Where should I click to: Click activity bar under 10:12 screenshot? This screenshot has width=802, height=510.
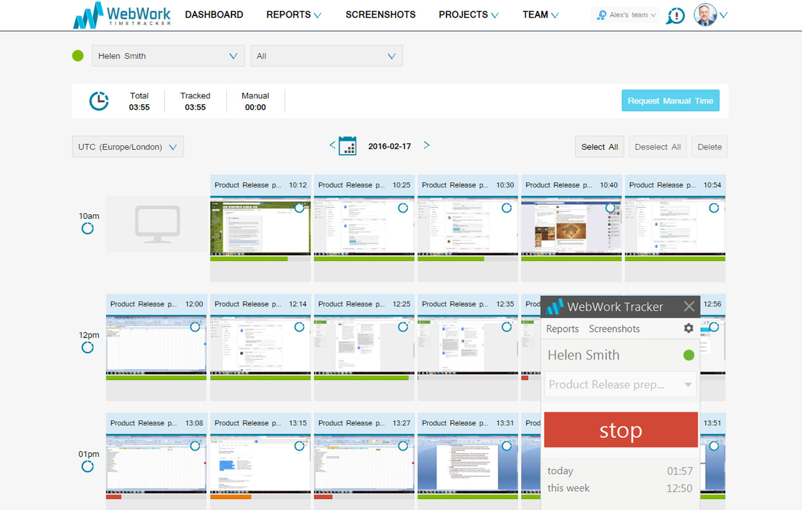(261, 259)
